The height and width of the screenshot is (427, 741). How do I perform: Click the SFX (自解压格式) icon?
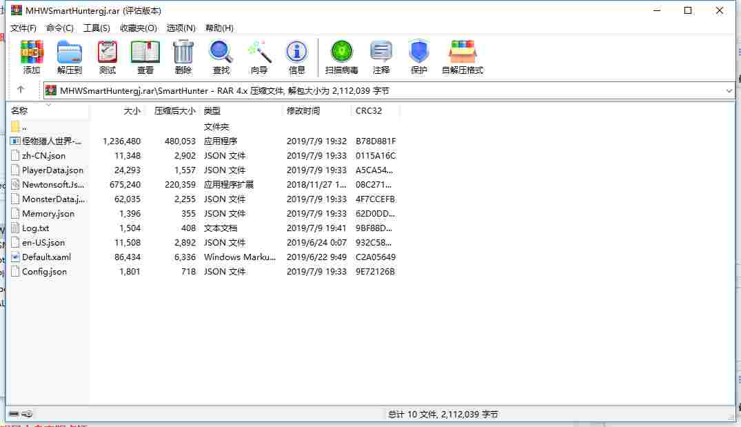[x=463, y=52]
